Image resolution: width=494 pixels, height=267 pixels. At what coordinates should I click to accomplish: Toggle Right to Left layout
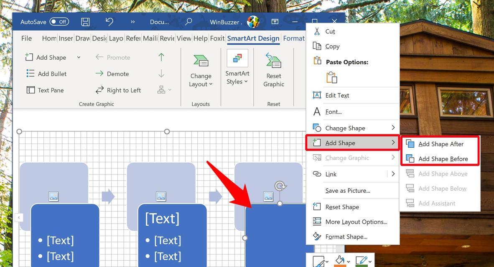118,90
